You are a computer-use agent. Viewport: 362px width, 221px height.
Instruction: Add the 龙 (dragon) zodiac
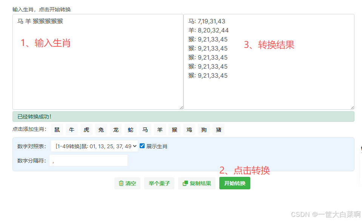pyautogui.click(x=116, y=129)
